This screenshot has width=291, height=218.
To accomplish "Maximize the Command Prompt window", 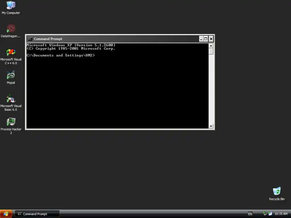I will [x=206, y=39].
